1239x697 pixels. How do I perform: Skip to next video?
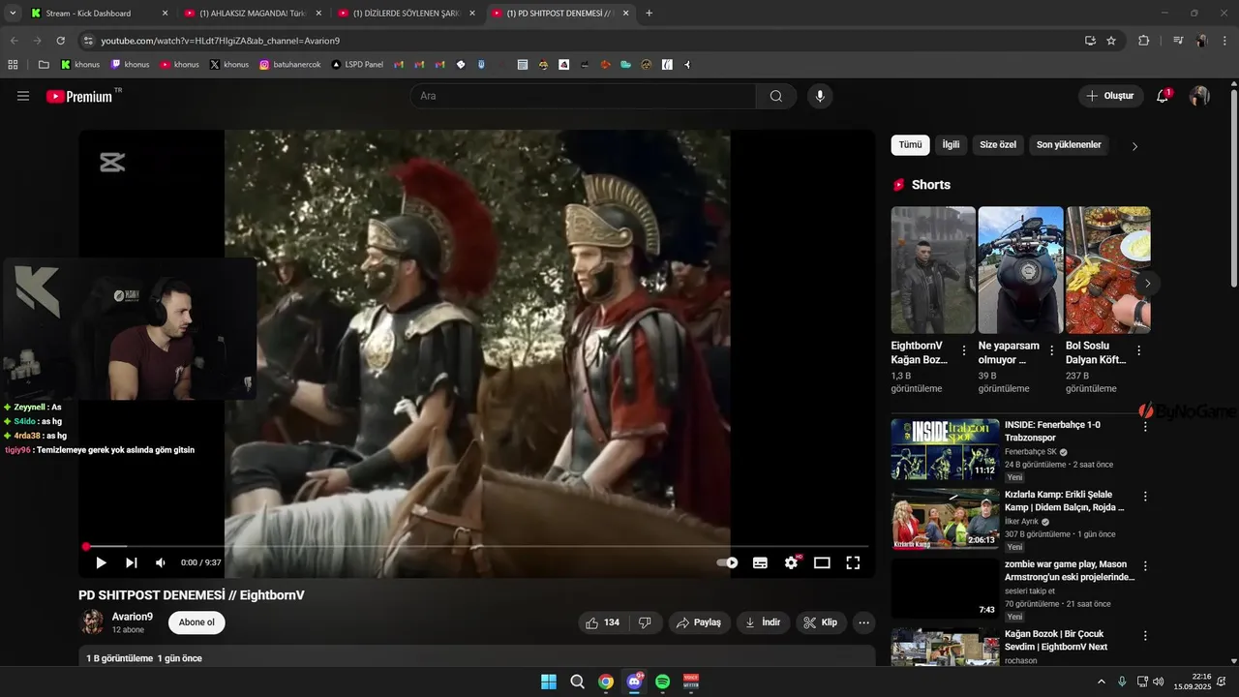pos(132,562)
